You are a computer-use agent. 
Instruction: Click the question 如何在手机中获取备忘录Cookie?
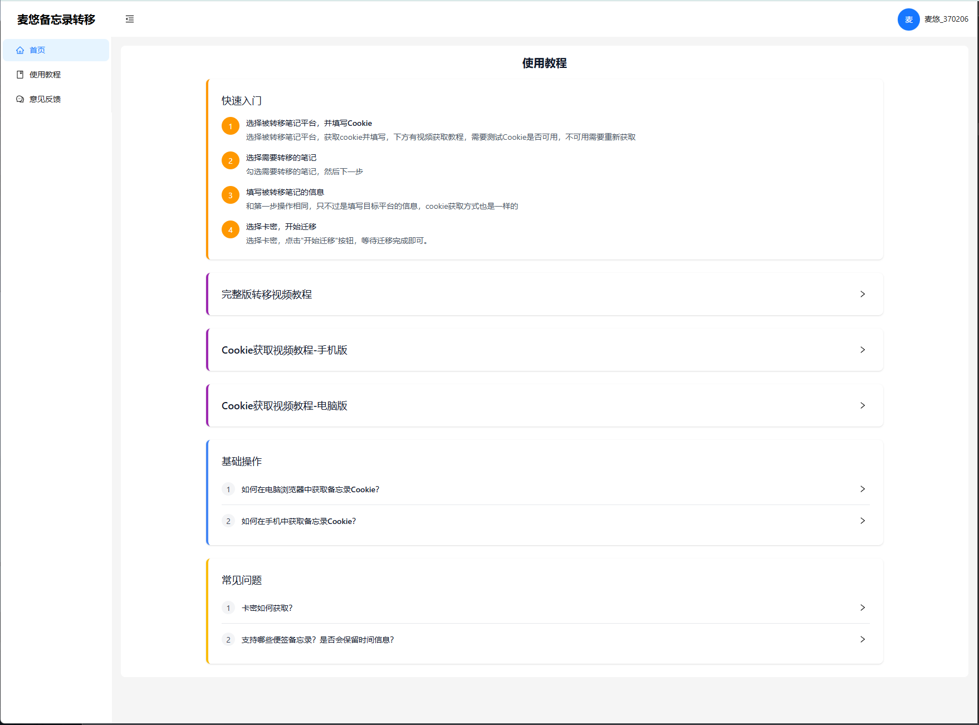pos(298,521)
